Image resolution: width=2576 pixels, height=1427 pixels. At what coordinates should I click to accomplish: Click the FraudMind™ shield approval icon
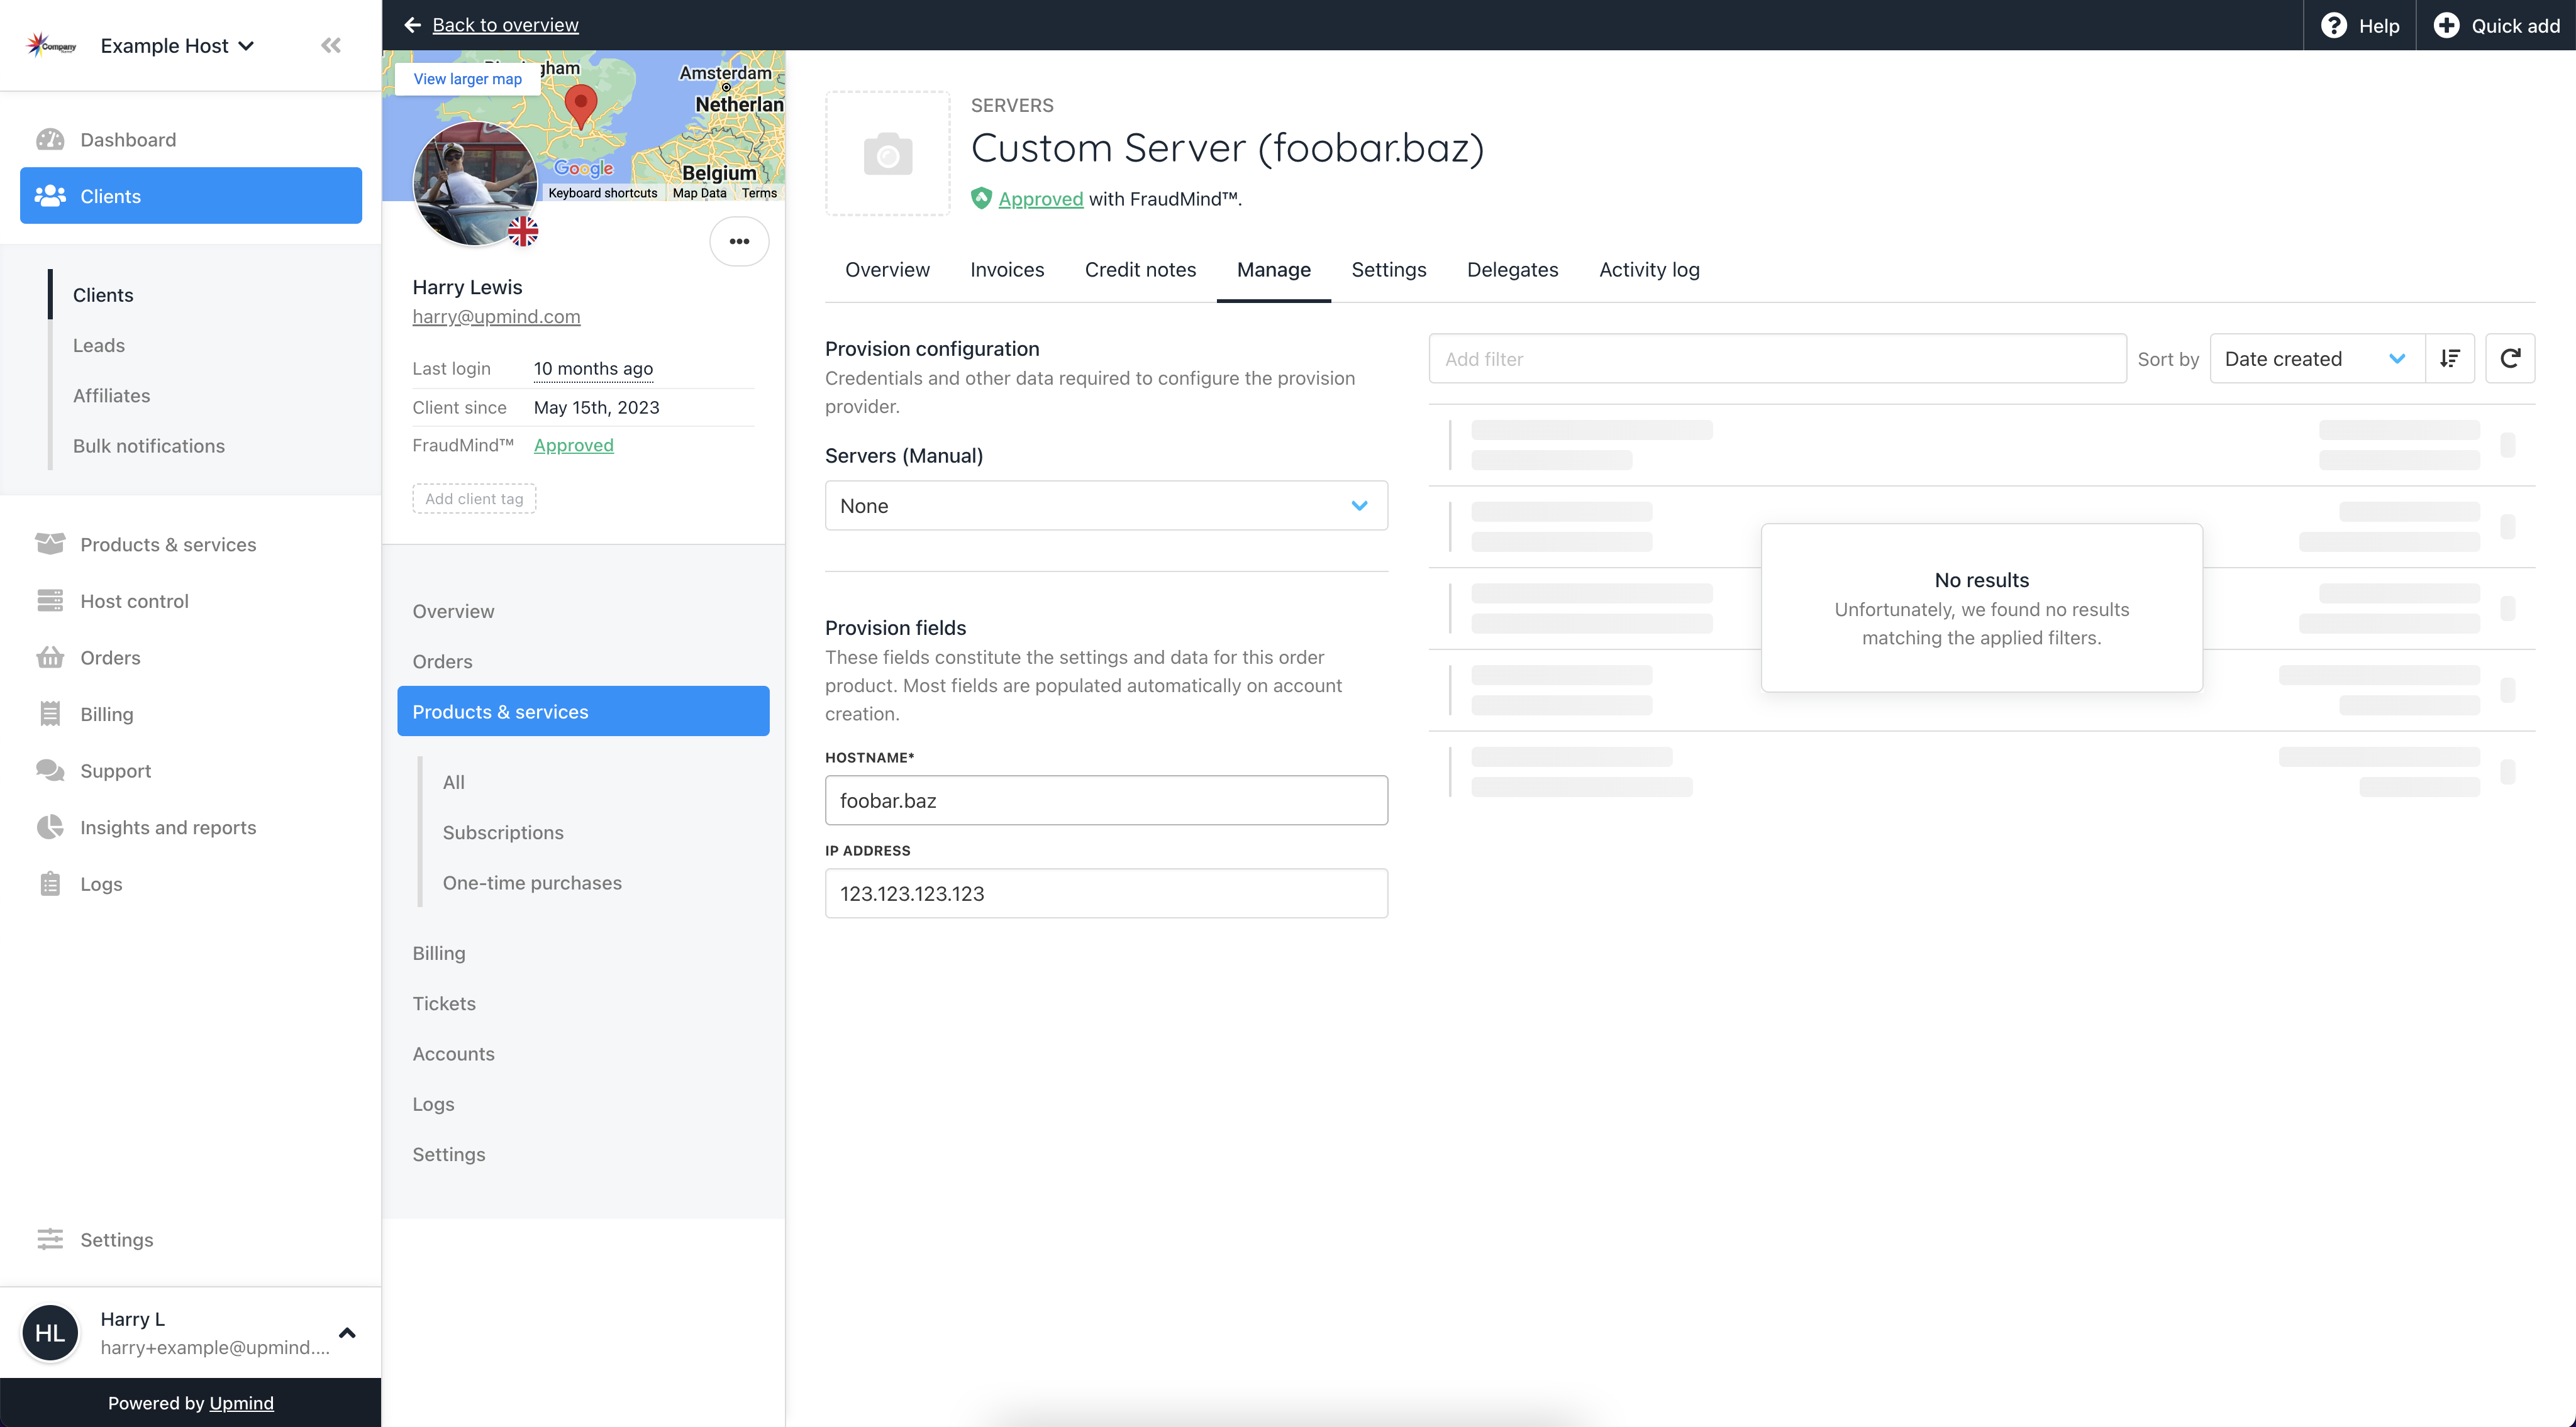[x=982, y=199]
